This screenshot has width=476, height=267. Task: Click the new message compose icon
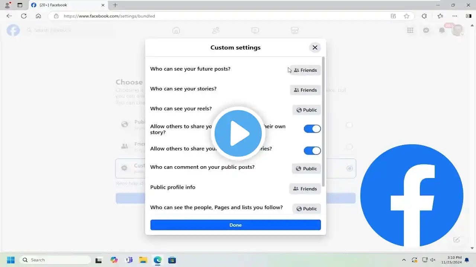click(x=457, y=240)
